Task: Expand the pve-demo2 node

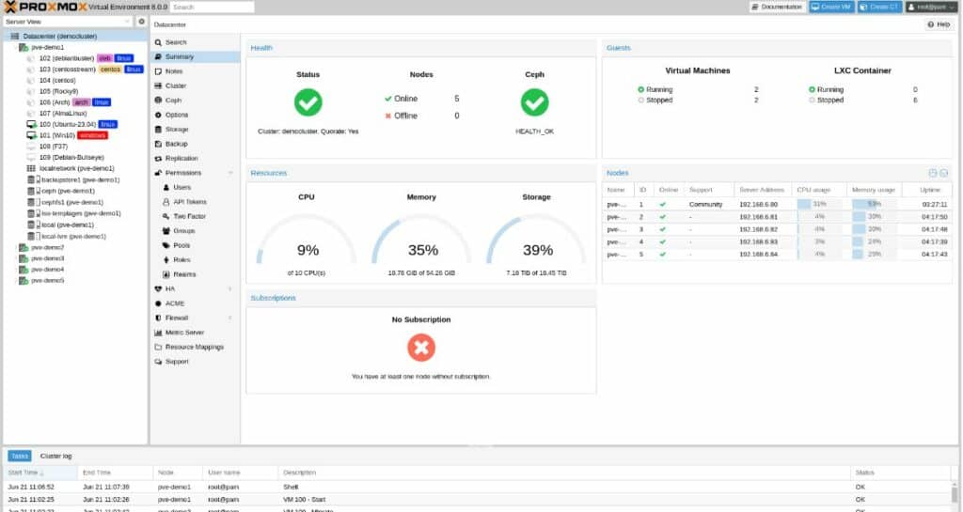Action: (x=17, y=248)
